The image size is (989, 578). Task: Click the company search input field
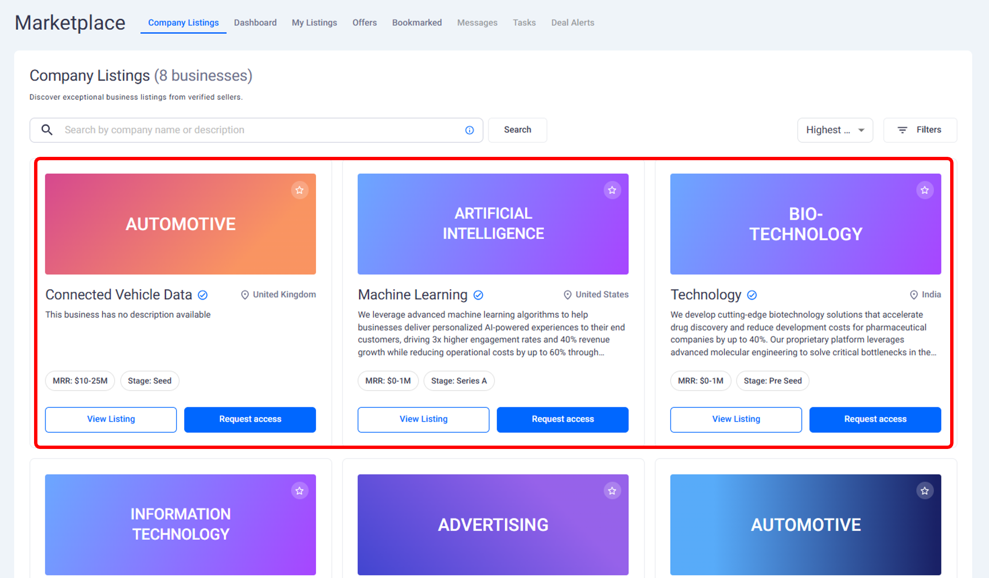tap(259, 130)
